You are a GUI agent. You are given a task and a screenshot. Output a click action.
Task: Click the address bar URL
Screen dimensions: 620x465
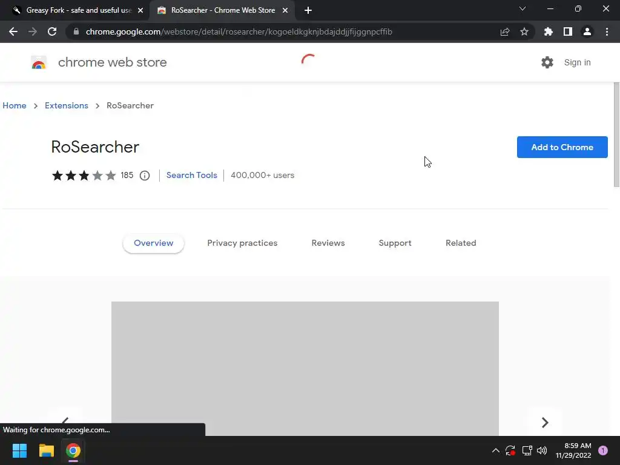pos(239,31)
